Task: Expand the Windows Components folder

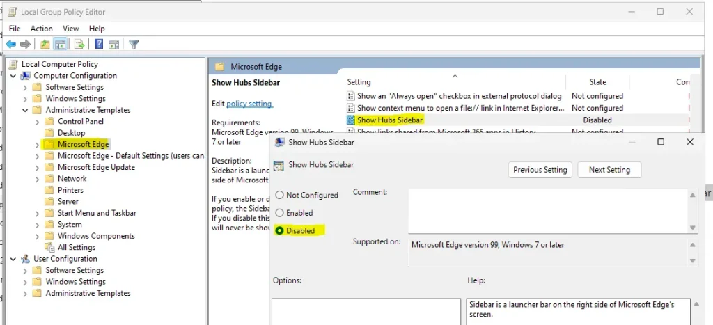Action: (37, 237)
